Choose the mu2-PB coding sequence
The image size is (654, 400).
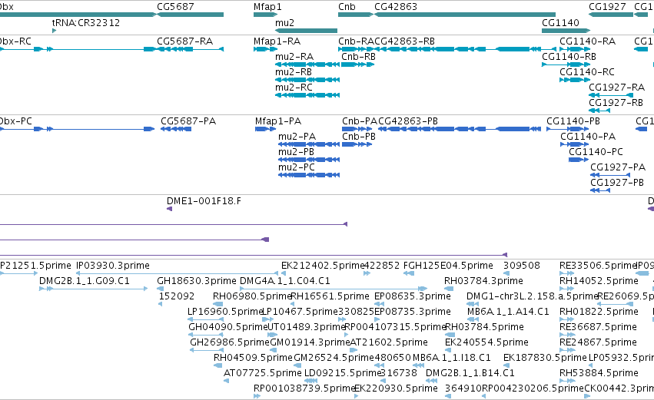click(x=309, y=160)
